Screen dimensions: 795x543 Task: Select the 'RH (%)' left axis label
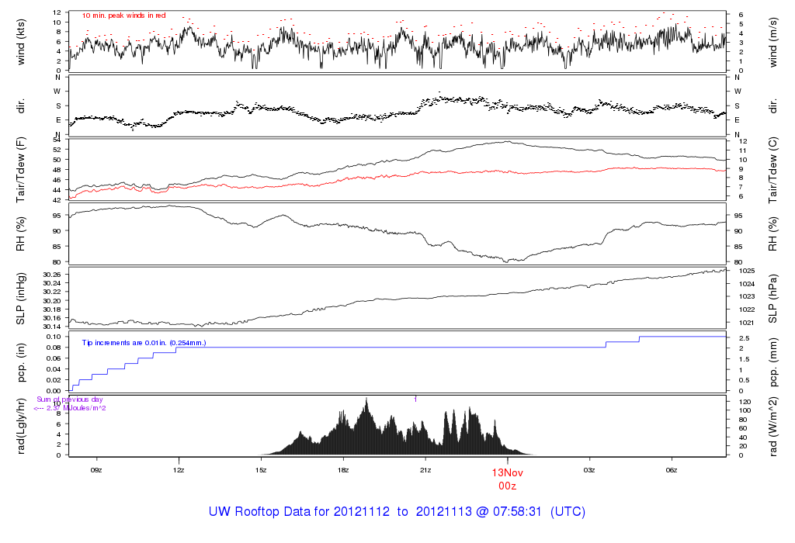(x=21, y=234)
